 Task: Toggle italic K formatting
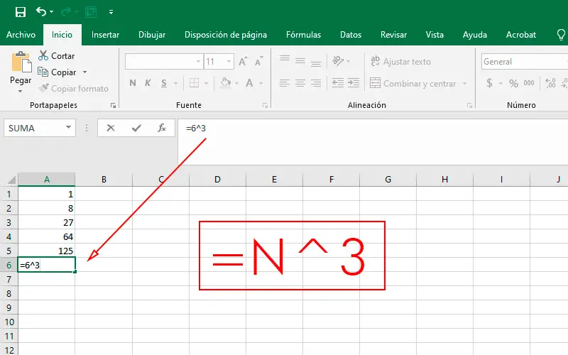(148, 83)
